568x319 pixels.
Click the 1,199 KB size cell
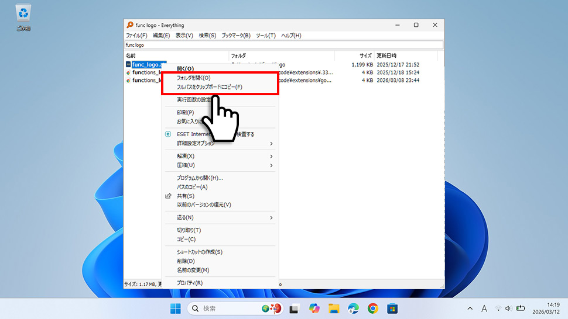pyautogui.click(x=362, y=65)
